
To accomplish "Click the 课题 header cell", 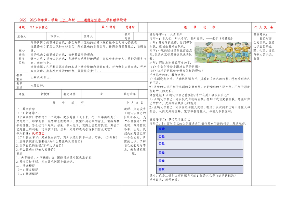I will pyautogui.click(x=22, y=27).
